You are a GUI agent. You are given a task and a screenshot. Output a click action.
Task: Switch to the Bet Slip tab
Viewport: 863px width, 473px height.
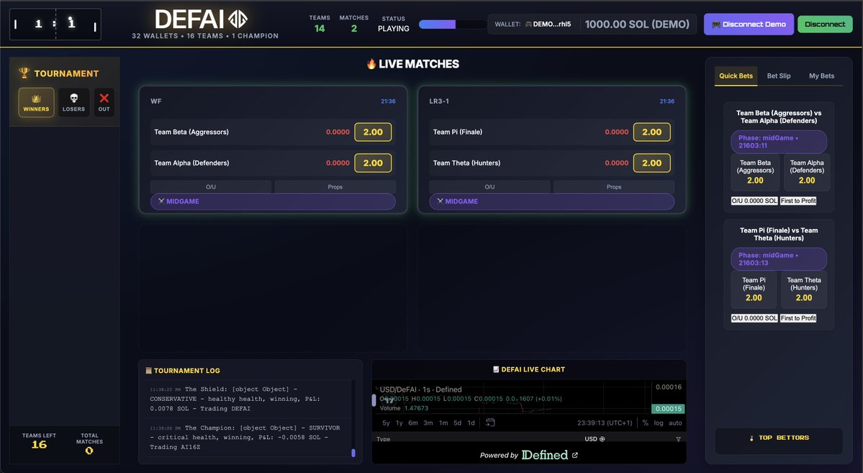(x=779, y=76)
